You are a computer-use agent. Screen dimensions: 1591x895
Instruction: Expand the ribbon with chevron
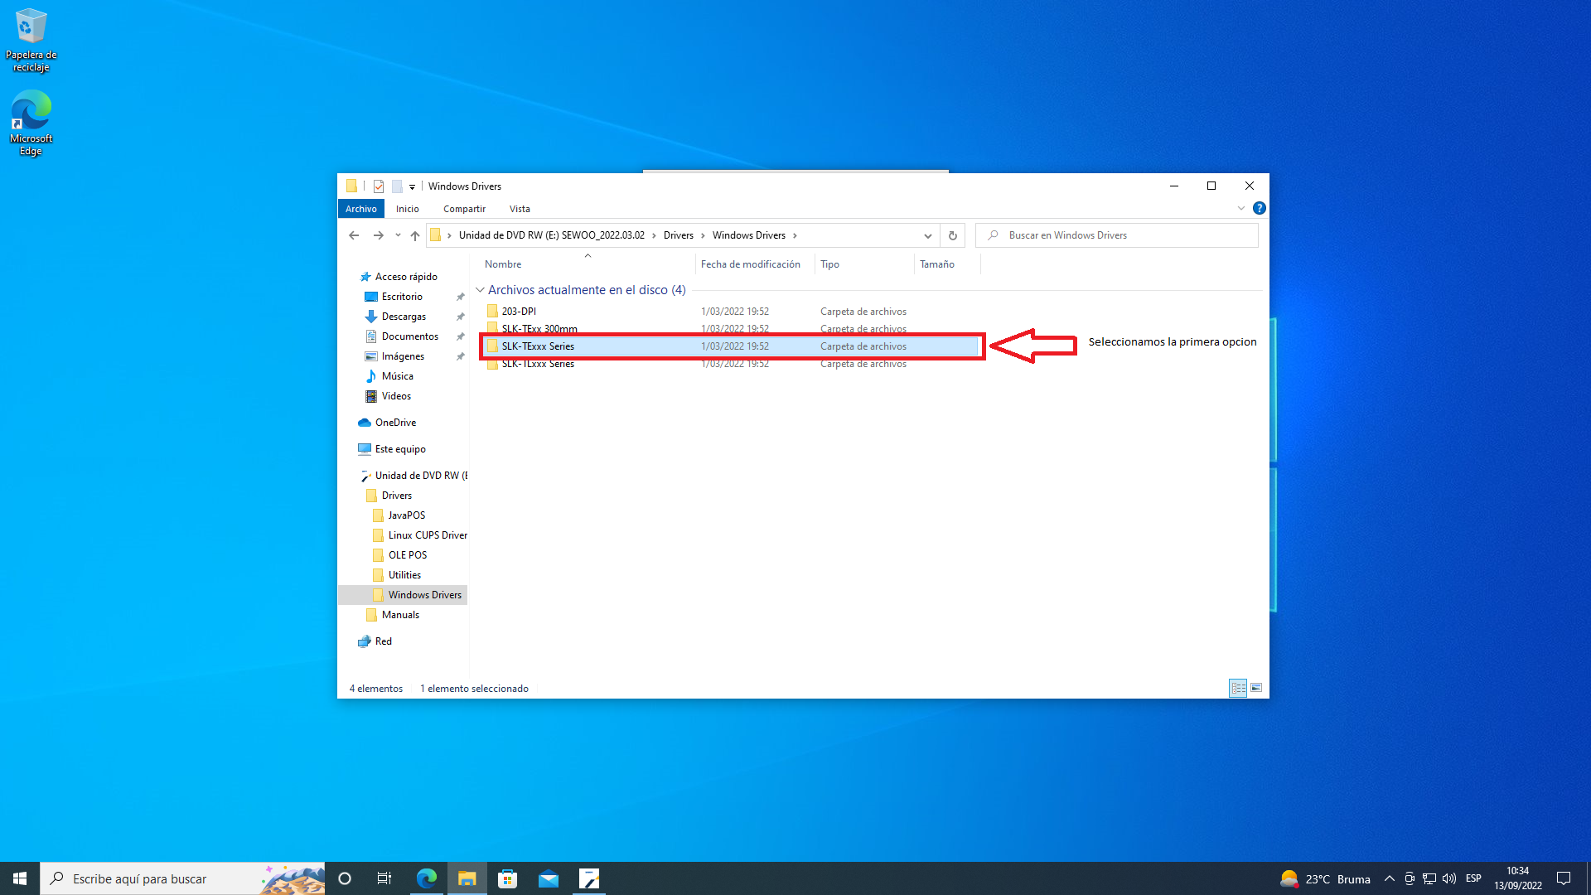[x=1241, y=209]
